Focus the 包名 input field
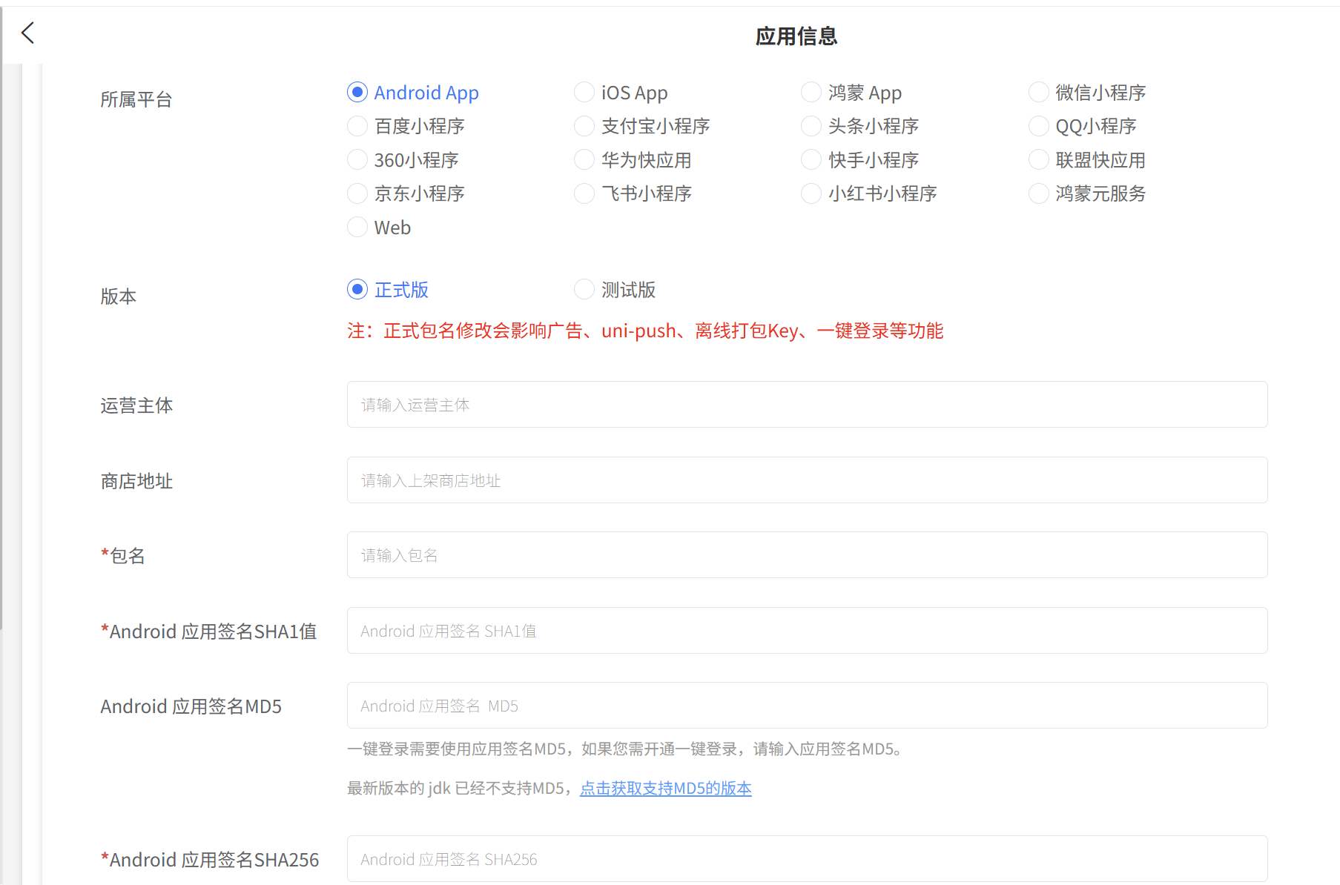 pyautogui.click(x=807, y=555)
